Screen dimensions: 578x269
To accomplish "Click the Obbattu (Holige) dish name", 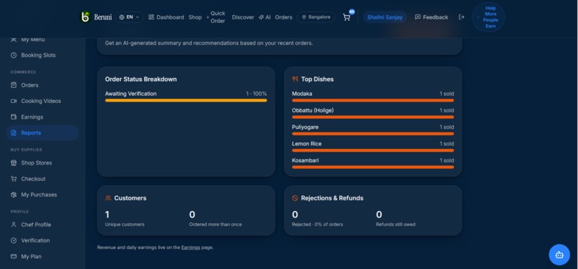I will click(x=313, y=110).
